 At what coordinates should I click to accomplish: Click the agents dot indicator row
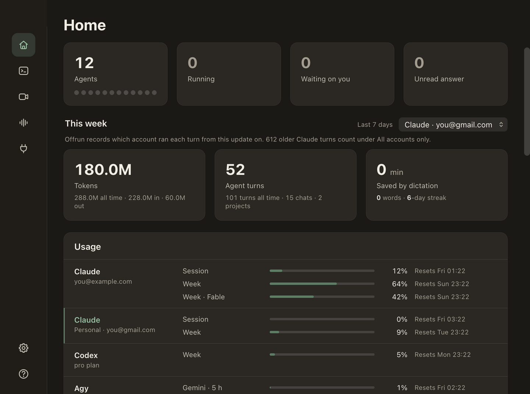pyautogui.click(x=116, y=93)
